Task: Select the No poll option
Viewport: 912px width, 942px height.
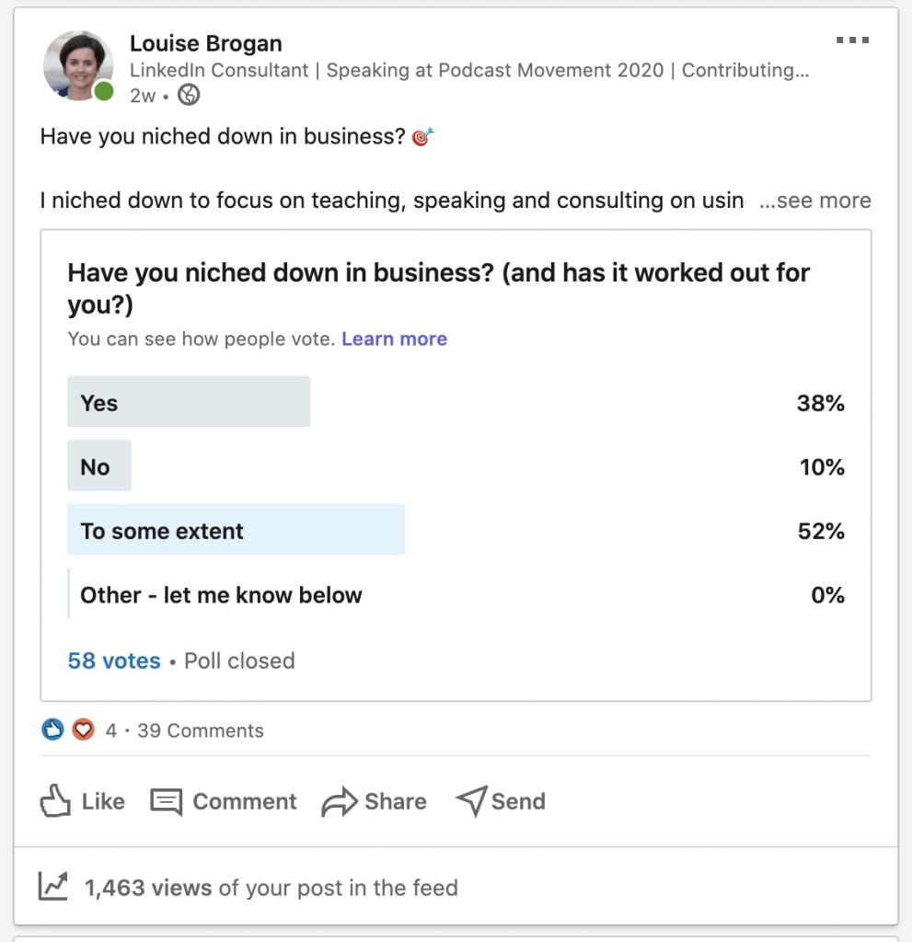Action: pyautogui.click(x=98, y=466)
